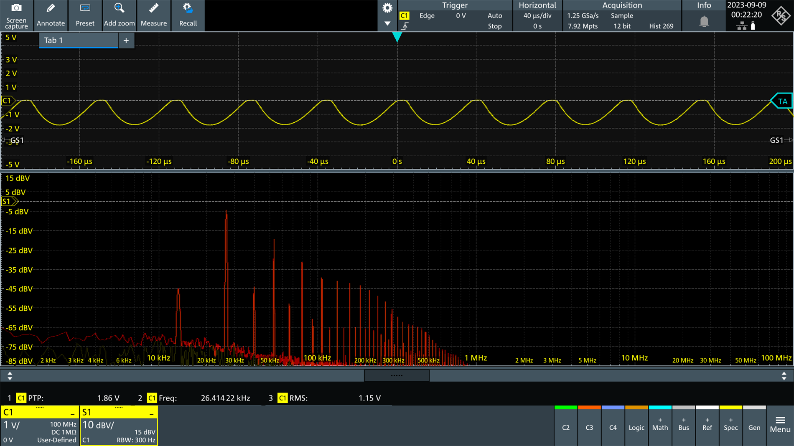This screenshot has height=446, width=794.
Task: Open settings gear icon in top bar
Action: (387, 8)
